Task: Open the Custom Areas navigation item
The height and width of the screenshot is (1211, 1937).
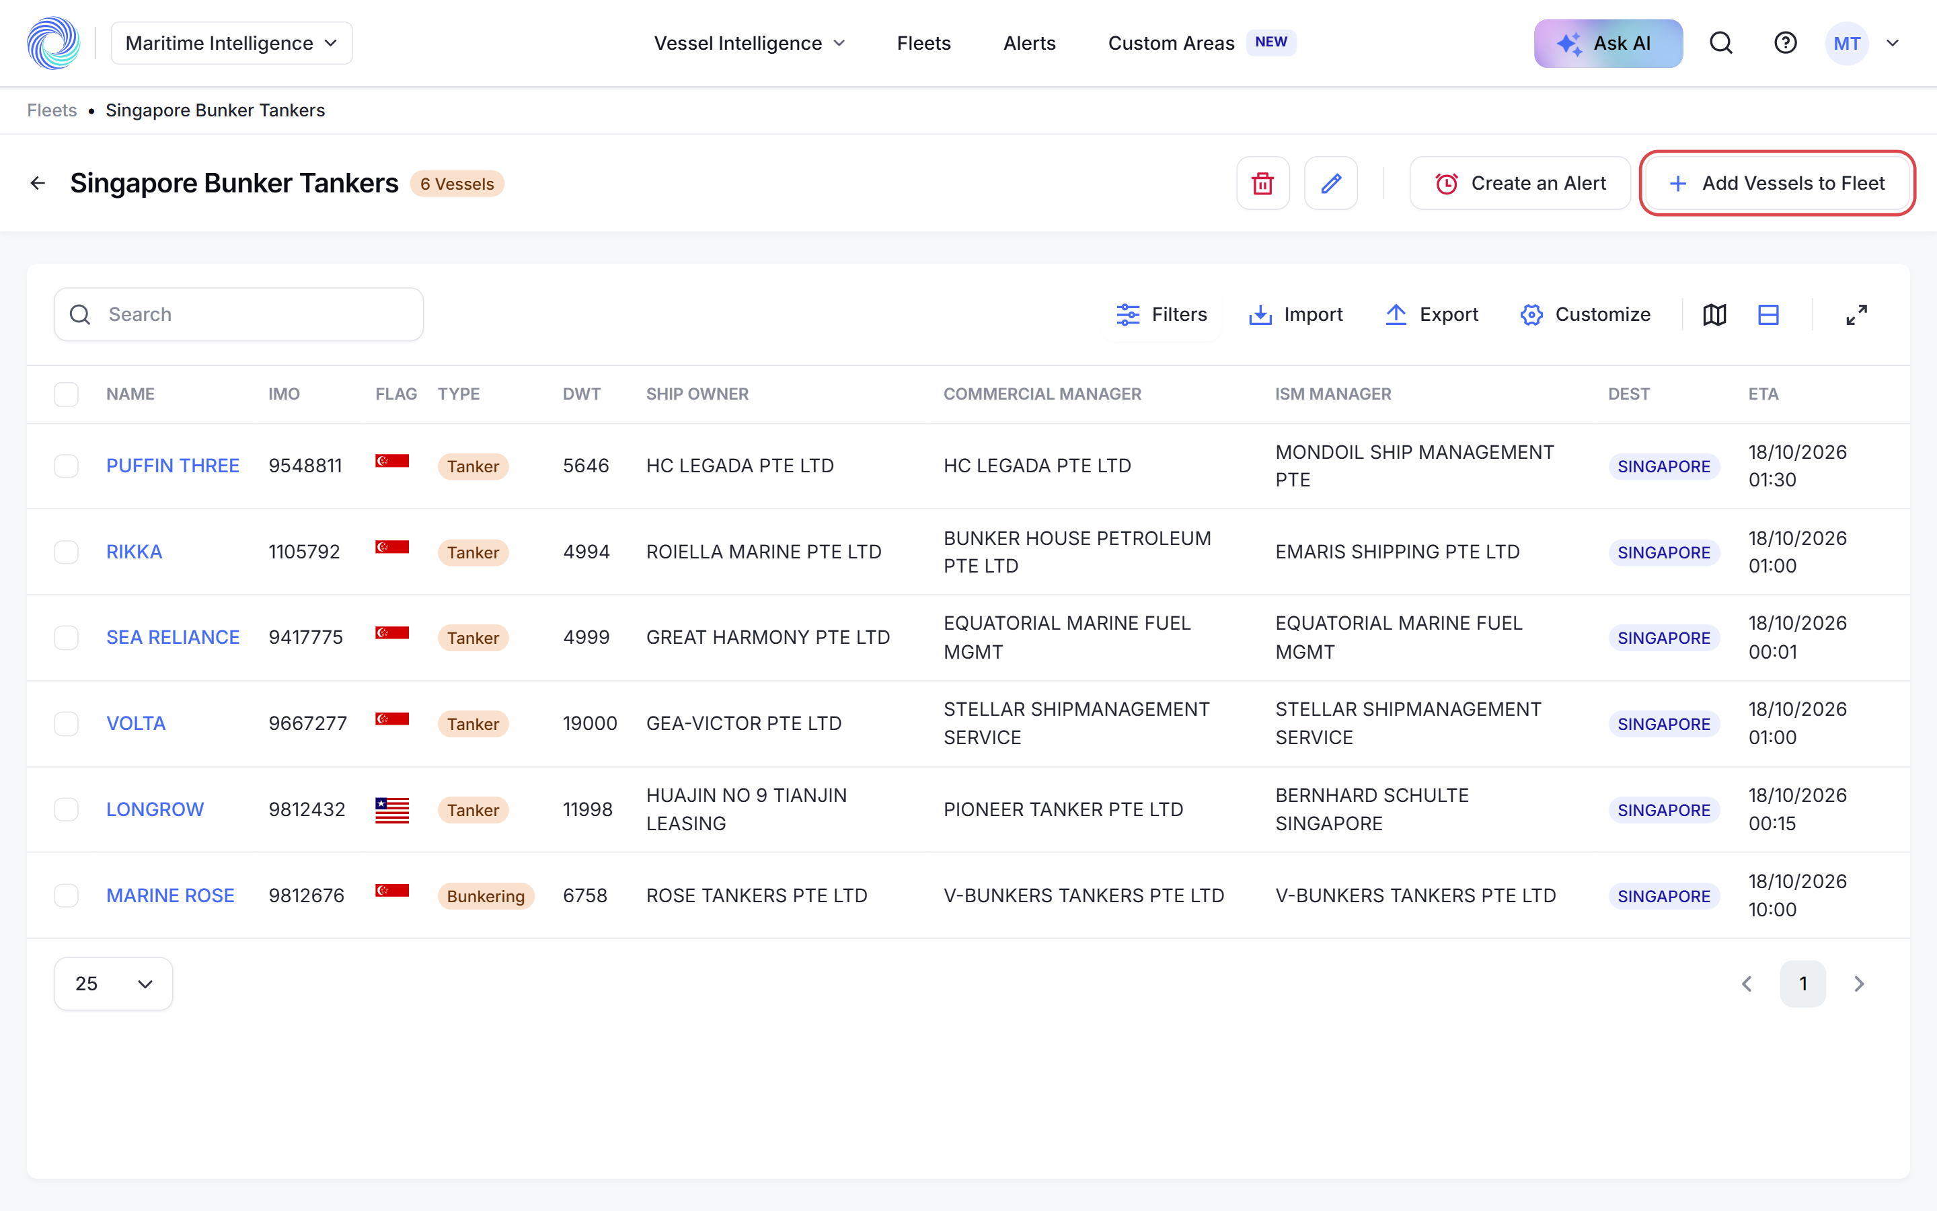Action: coord(1171,43)
